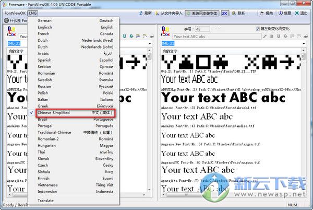
Task: Select French Canada language
Action: (x=74, y=34)
